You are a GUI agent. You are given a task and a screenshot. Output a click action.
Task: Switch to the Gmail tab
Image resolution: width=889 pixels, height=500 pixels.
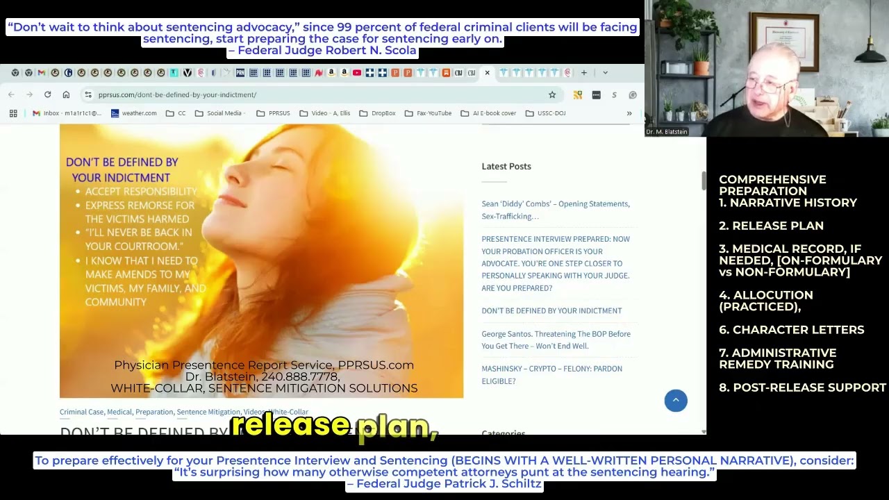point(41,72)
